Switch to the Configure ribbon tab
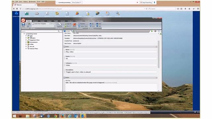Image resolution: width=212 pixels, height=119 pixels. (70, 21)
